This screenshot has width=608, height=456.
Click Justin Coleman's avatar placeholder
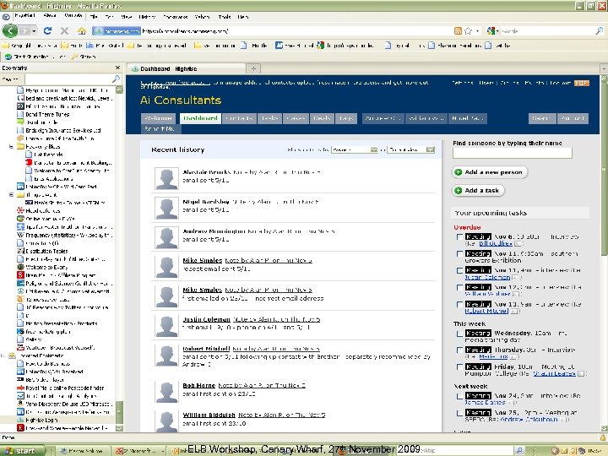coord(166,326)
